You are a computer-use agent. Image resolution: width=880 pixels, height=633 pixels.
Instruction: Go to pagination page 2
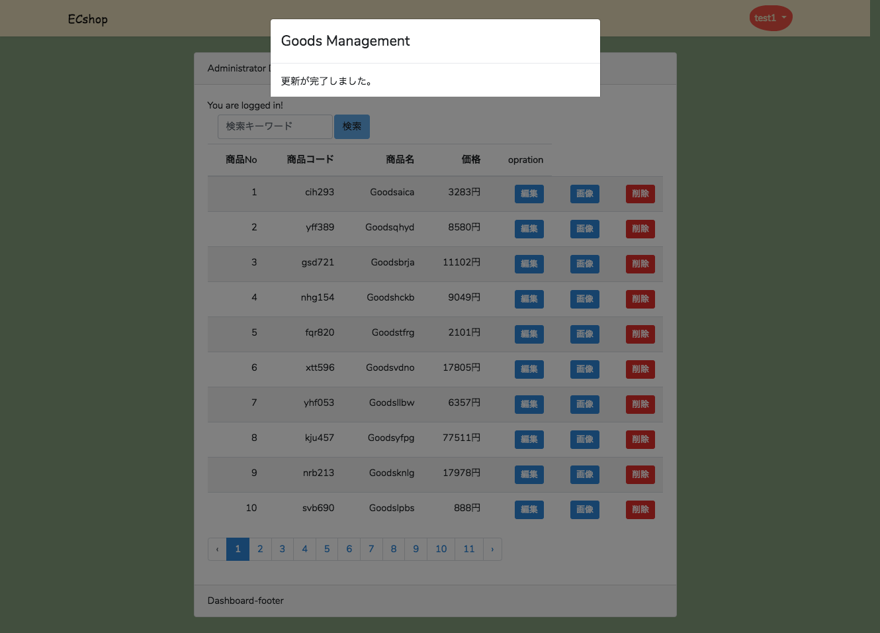point(260,549)
